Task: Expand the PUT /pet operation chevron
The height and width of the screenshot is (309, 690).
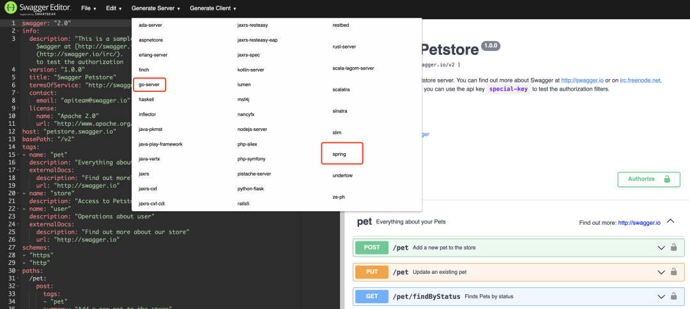Action: (x=661, y=273)
